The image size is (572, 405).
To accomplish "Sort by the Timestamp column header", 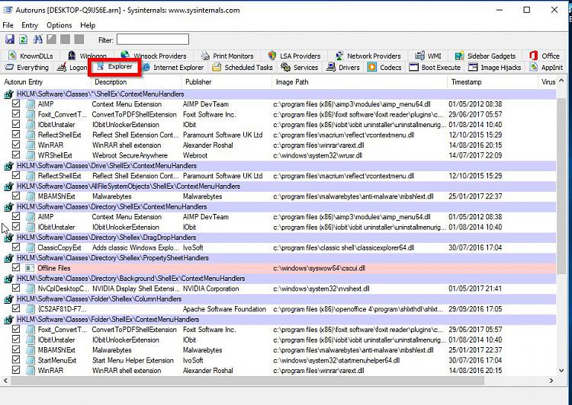I will coord(466,81).
